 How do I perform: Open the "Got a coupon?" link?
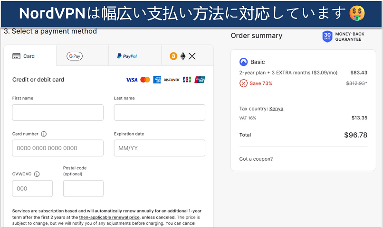256,159
